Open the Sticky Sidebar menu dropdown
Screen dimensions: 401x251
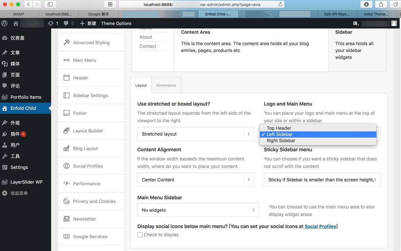point(322,180)
